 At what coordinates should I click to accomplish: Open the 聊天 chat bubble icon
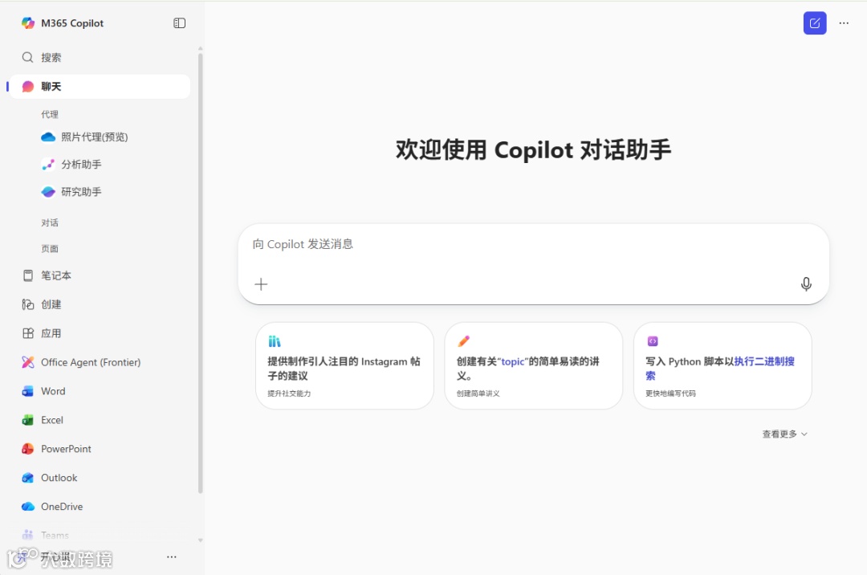coord(27,87)
